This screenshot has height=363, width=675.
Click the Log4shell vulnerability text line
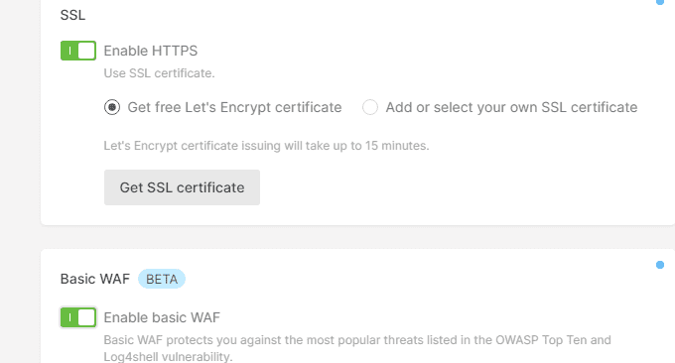click(x=169, y=356)
